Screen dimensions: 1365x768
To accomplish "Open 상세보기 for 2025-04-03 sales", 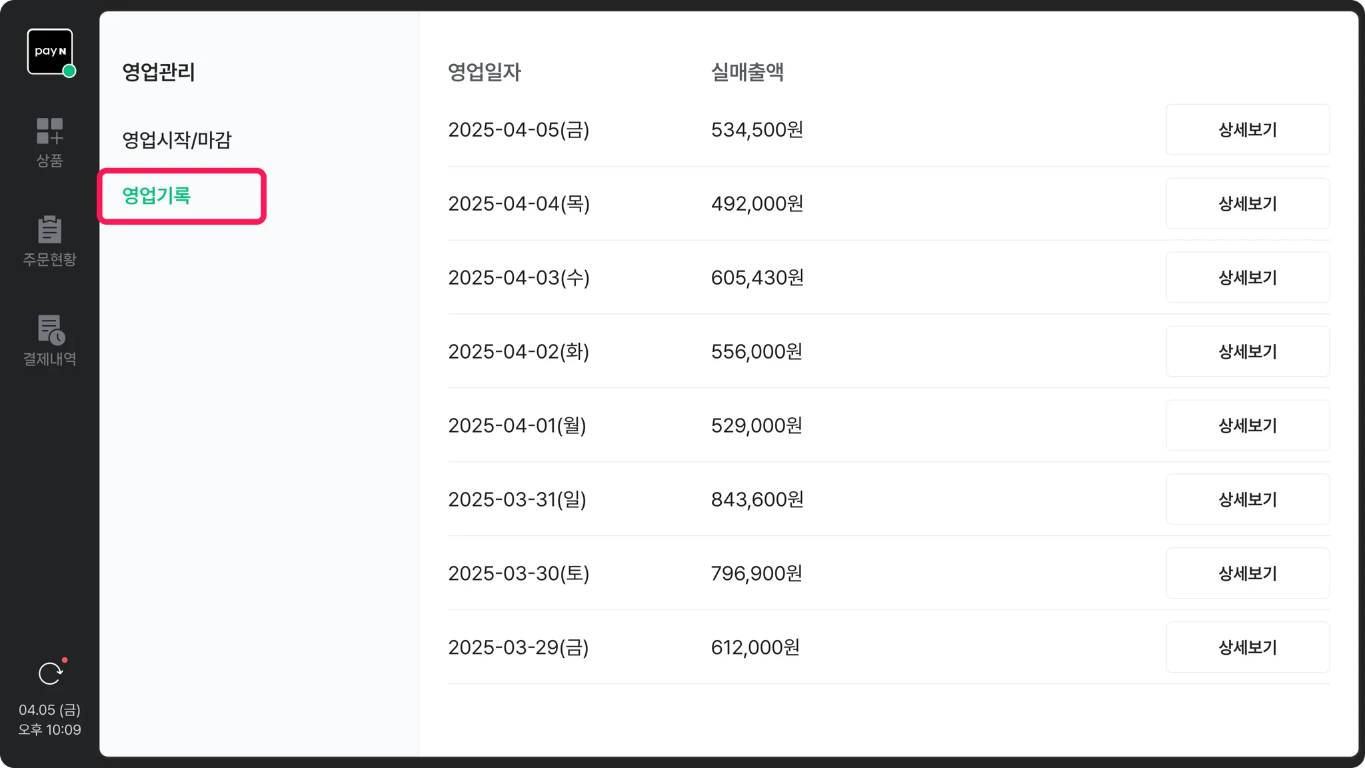I will click(1247, 277).
